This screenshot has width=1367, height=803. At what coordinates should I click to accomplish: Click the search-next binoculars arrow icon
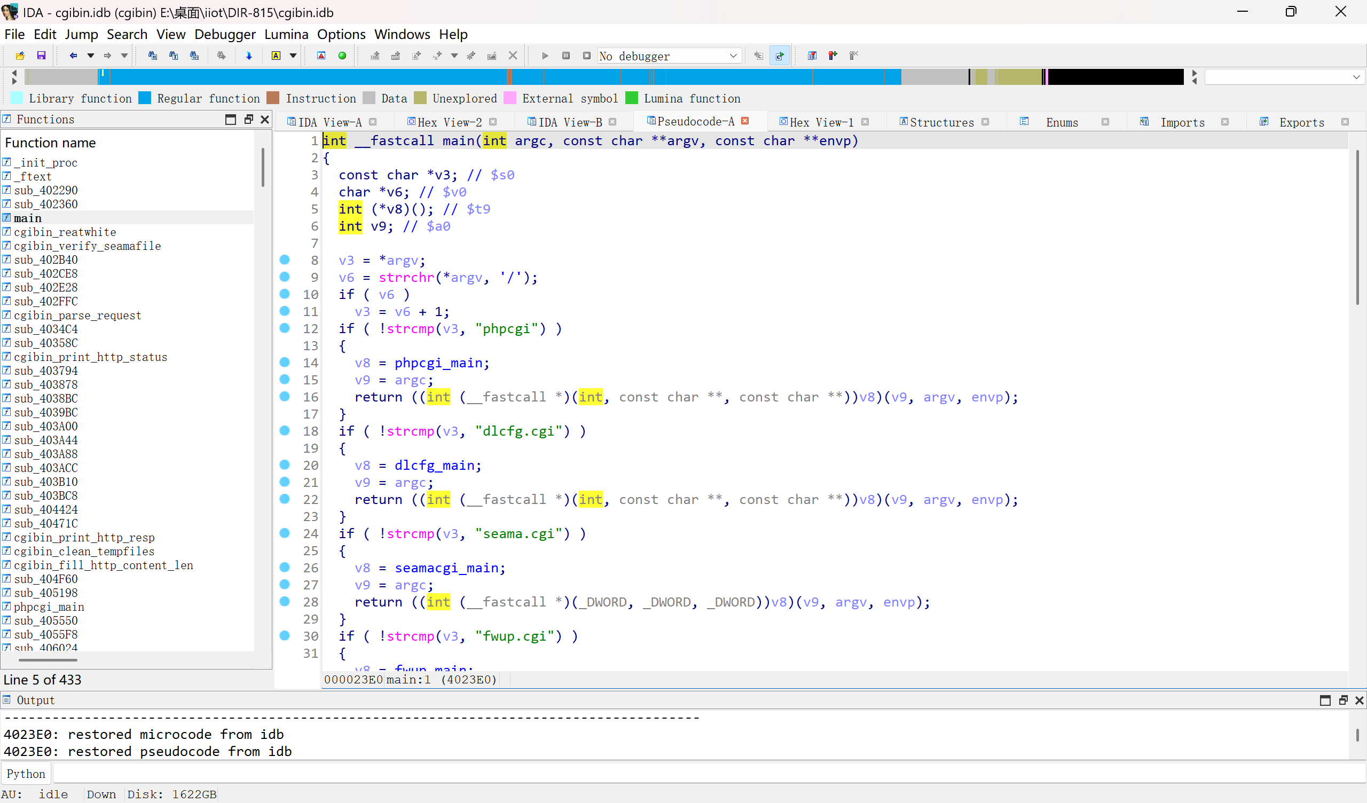(x=221, y=56)
